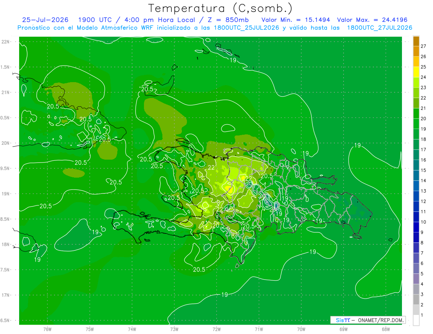433x334 pixels.
Task: Click the "72W" longitude axis label
Action: [216, 329]
